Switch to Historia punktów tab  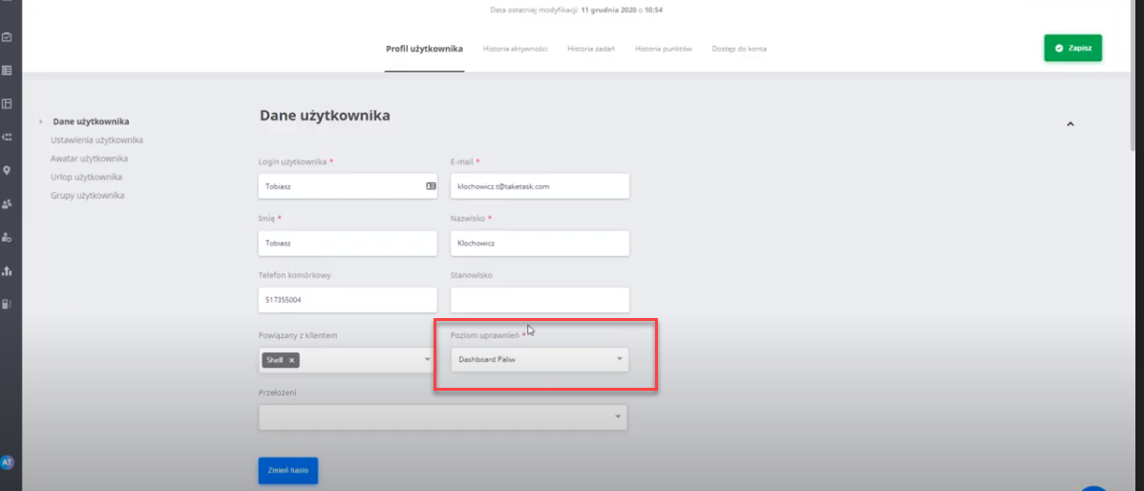click(x=664, y=49)
